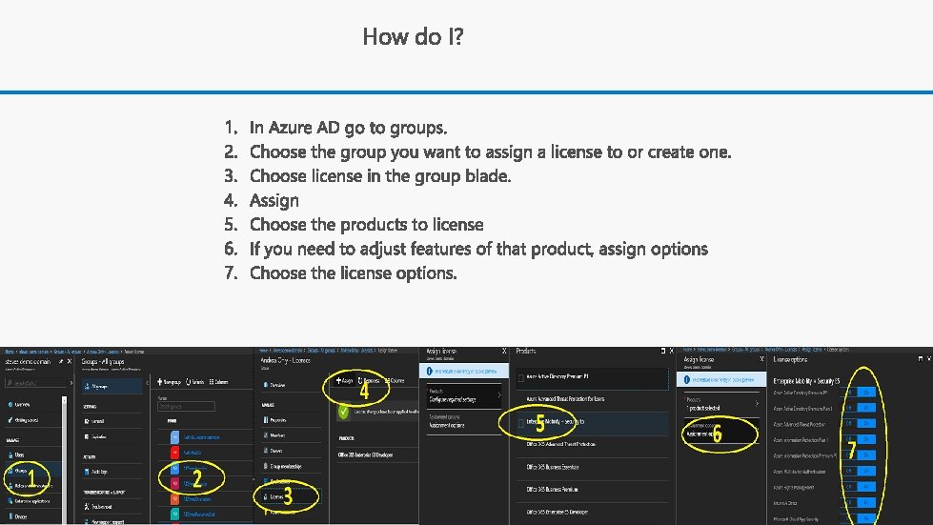This screenshot has width=933, height=525.
Task: Open Expiration settings in the Groups blade
Action: click(x=96, y=436)
